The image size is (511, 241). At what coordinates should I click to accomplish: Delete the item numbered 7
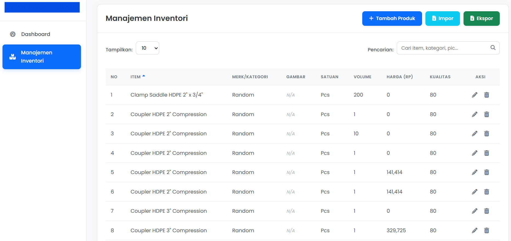pyautogui.click(x=487, y=211)
